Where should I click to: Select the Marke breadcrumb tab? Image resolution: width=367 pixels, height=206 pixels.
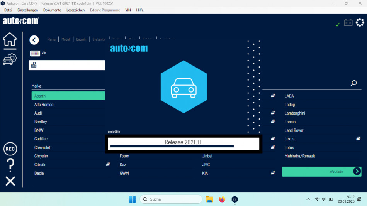51,39
